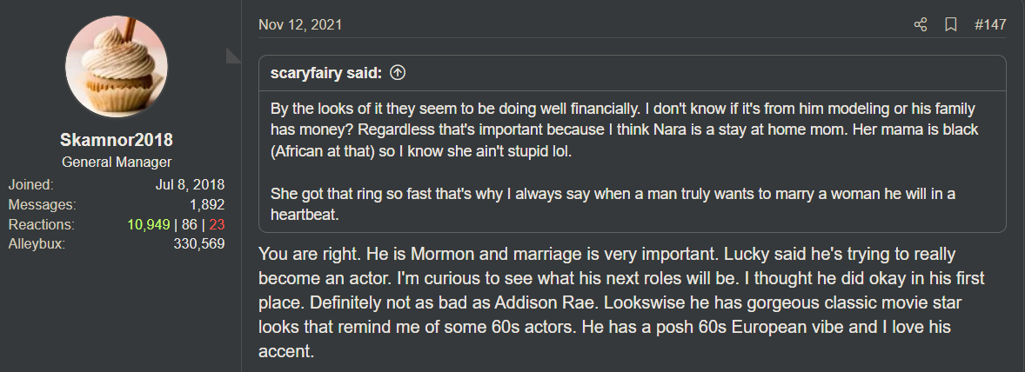
Task: Click the 330,569 Alleybux amount
Action: pos(199,244)
